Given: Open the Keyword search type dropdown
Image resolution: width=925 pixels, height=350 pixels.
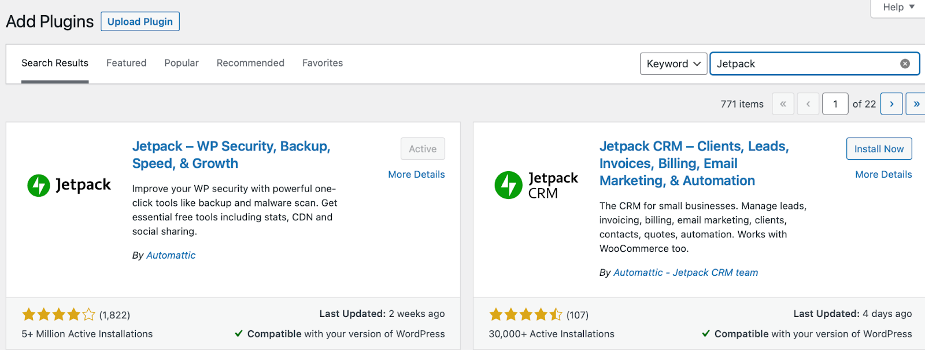Looking at the screenshot, I should point(674,64).
